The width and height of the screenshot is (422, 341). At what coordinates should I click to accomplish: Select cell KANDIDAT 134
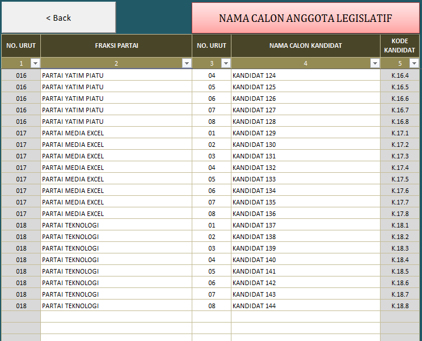pyautogui.click(x=306, y=191)
